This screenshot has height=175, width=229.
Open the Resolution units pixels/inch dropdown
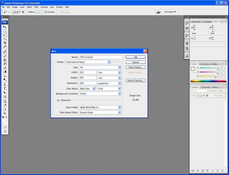(109, 83)
